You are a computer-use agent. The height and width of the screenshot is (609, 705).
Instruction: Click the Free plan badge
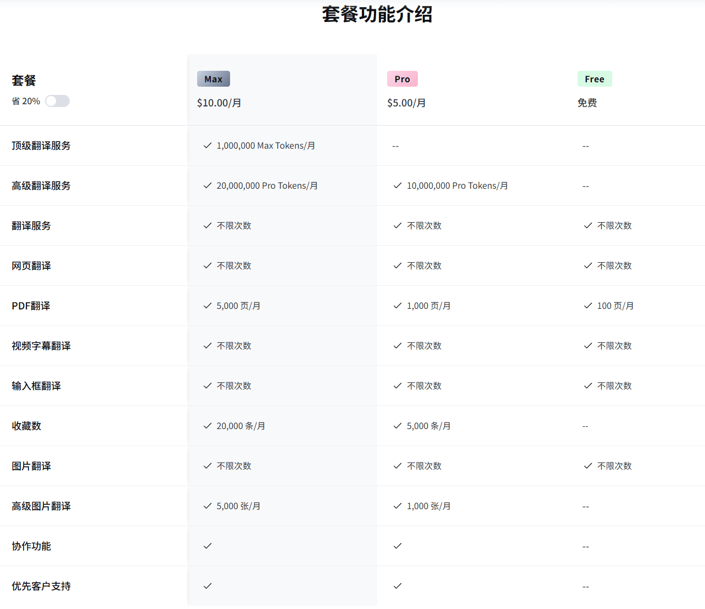[x=595, y=78]
